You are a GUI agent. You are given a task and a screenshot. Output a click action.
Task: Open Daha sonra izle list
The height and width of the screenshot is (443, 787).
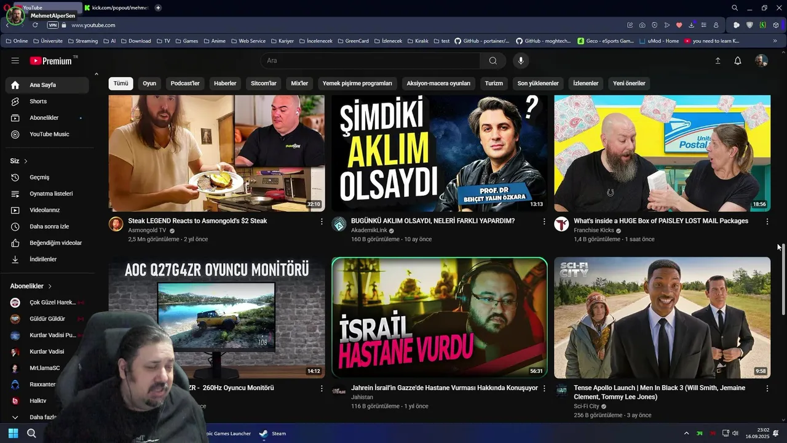click(49, 226)
